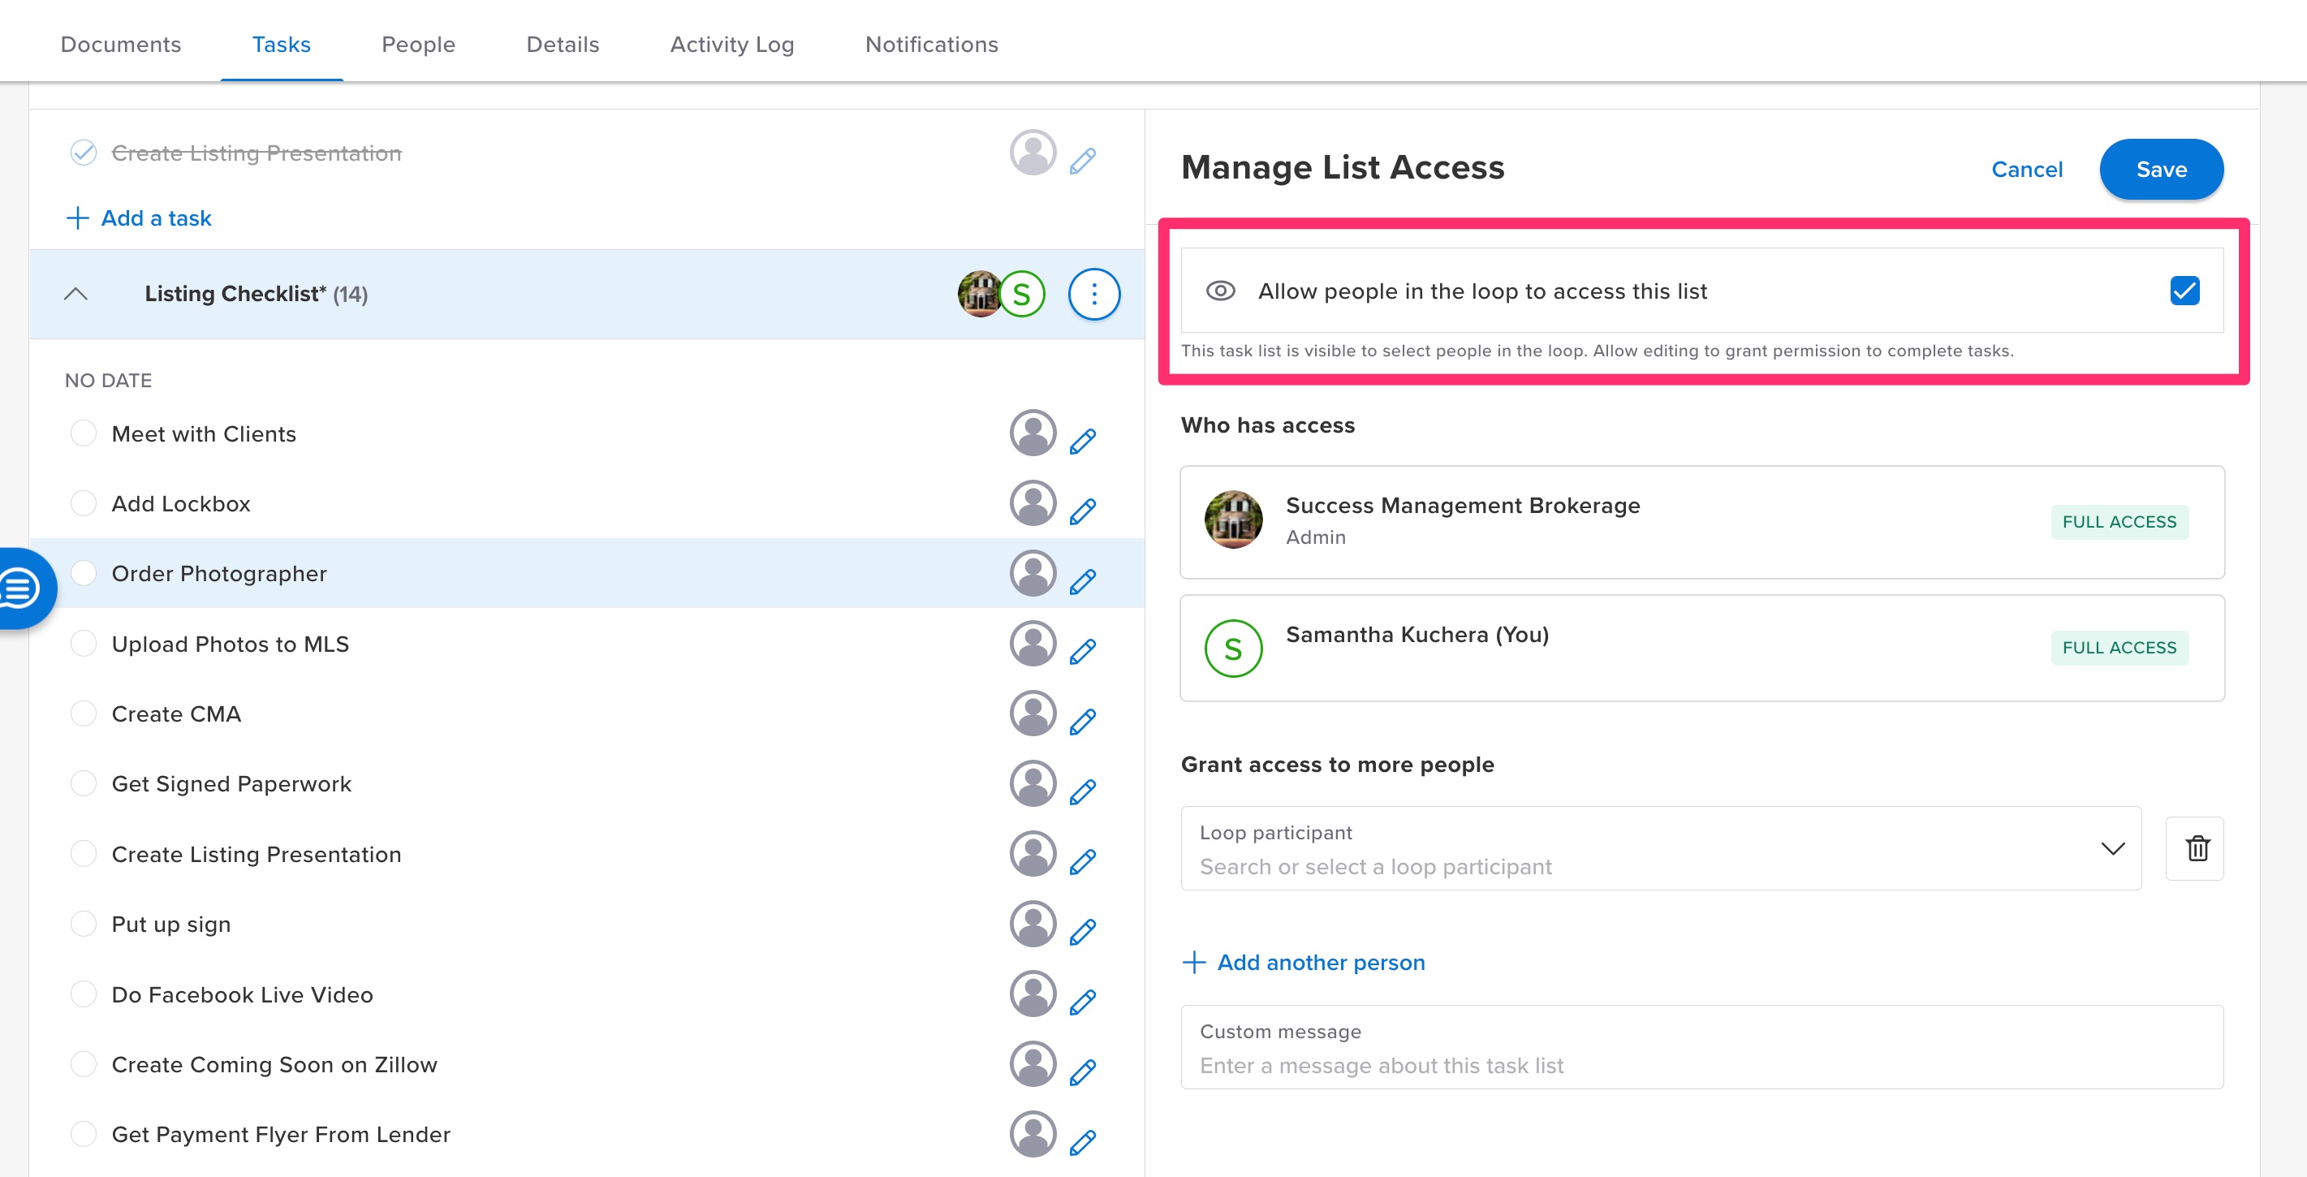The height and width of the screenshot is (1177, 2307).
Task: Open the chat bubble on the left edge
Action: coord(19,588)
